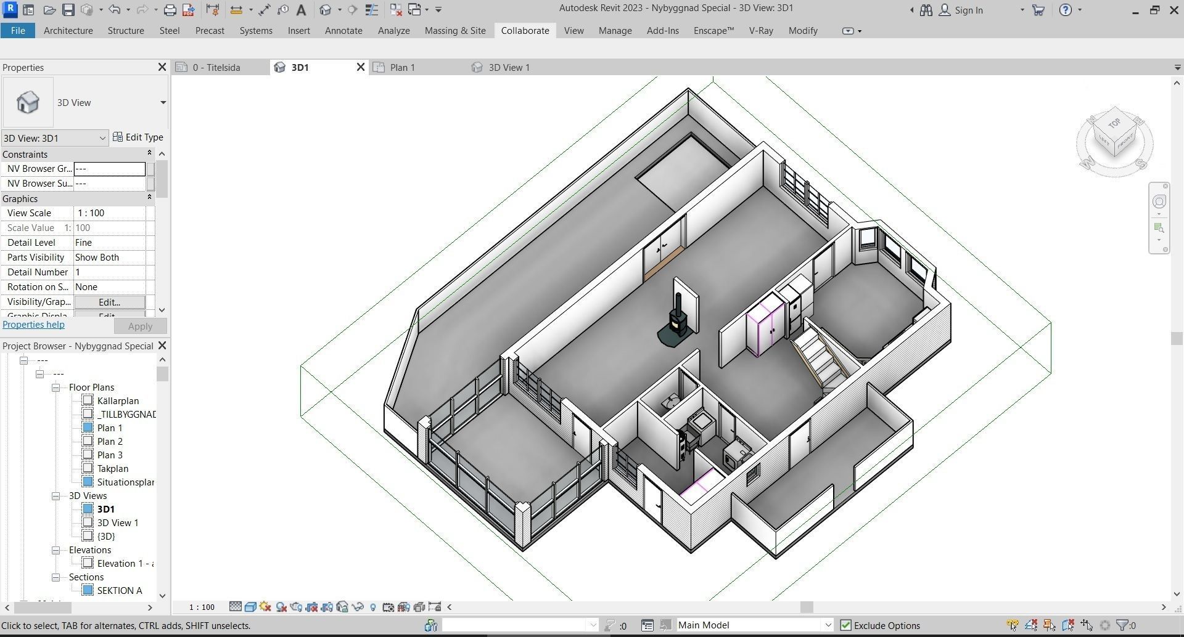
Task: Toggle the {3D} view box in the browser
Action: click(88, 536)
